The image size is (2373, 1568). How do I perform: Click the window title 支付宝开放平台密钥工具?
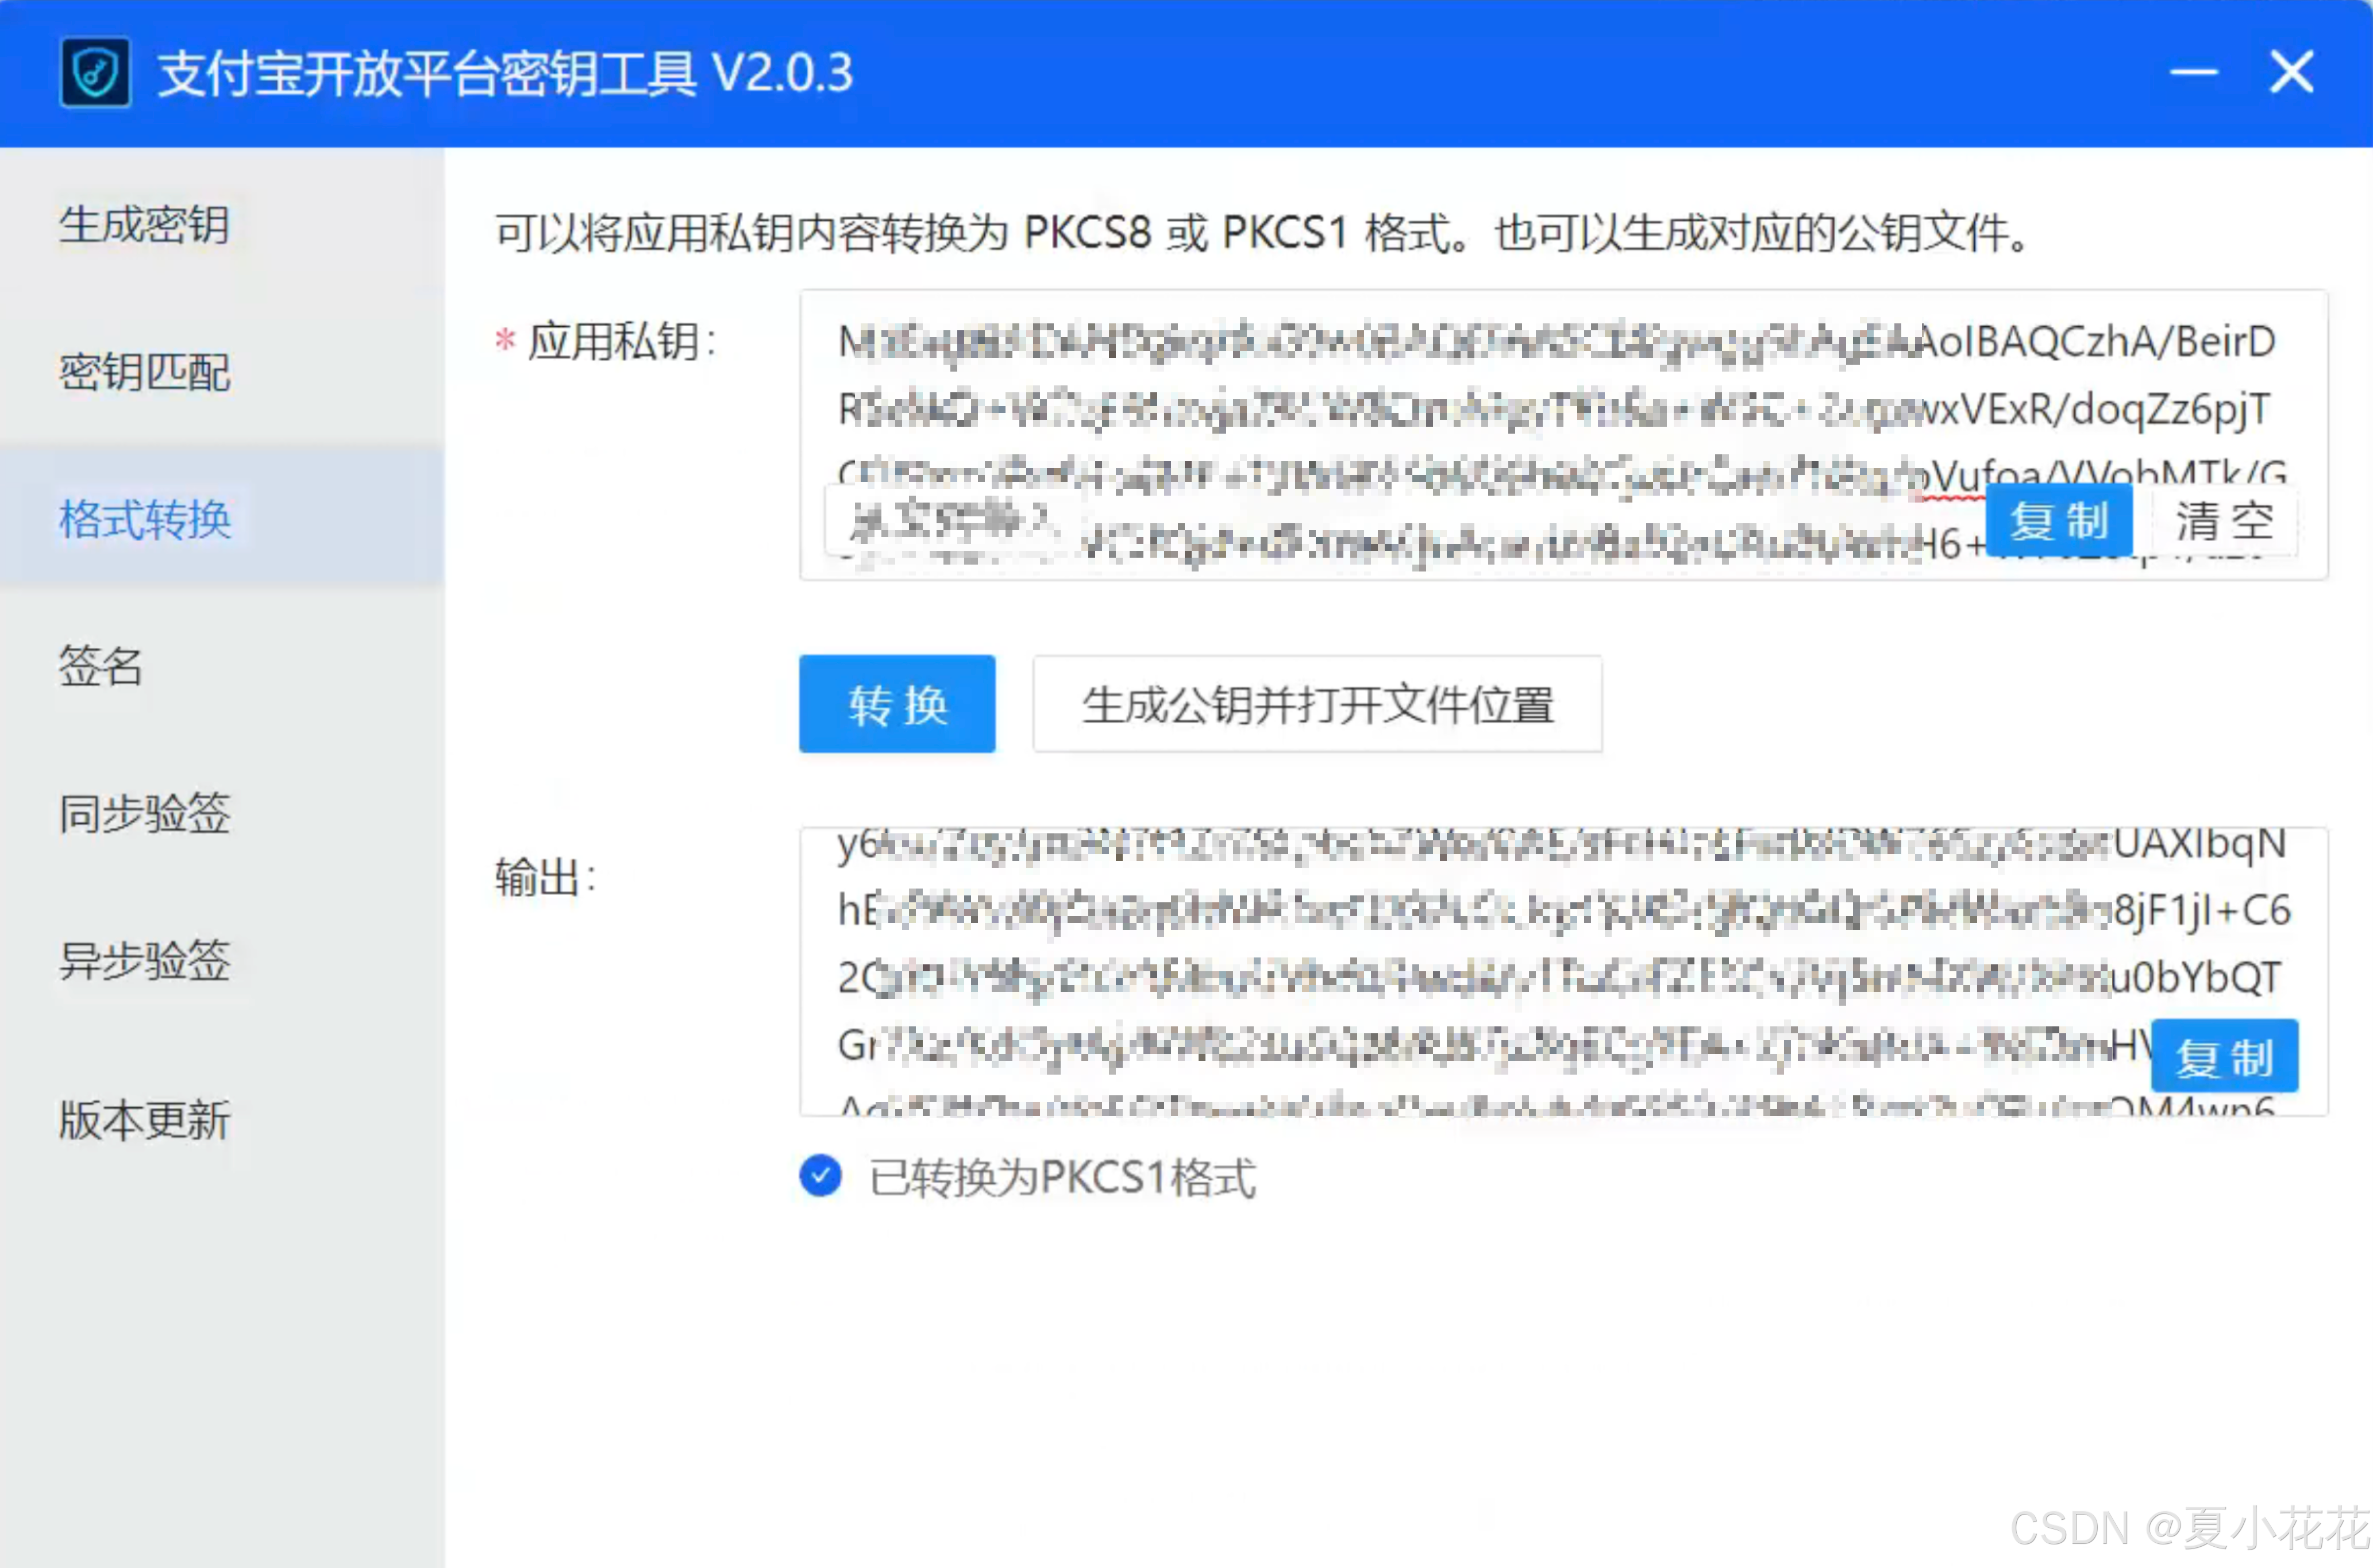(505, 73)
